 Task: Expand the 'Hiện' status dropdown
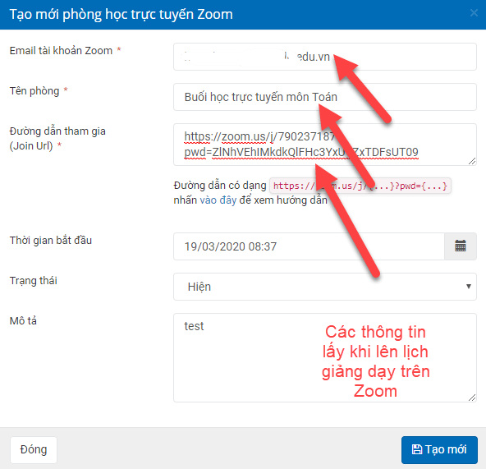pos(325,287)
